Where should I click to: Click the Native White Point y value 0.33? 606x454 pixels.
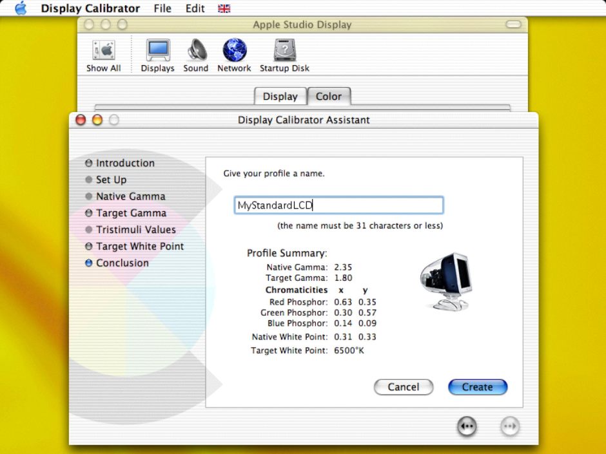click(367, 337)
